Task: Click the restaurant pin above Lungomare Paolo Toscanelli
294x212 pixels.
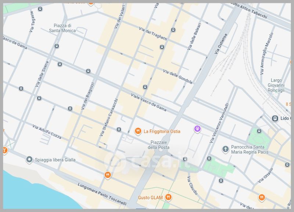Action: tap(107, 175)
